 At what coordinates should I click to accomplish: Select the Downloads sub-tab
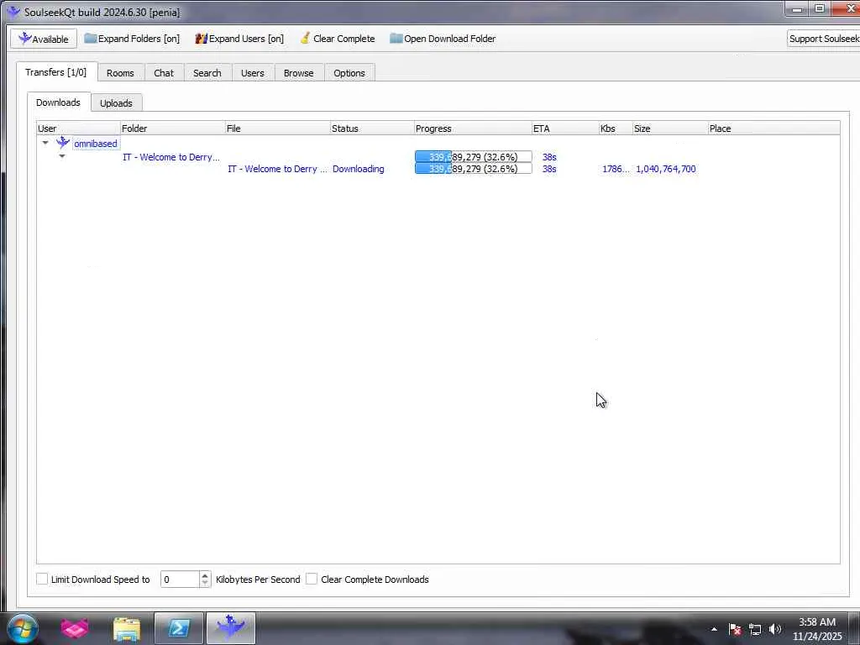(58, 102)
